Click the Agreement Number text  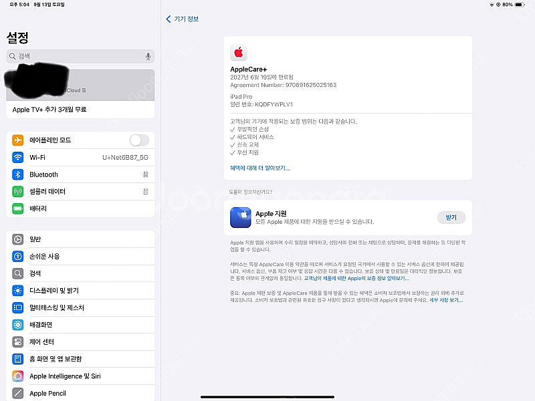pos(283,85)
